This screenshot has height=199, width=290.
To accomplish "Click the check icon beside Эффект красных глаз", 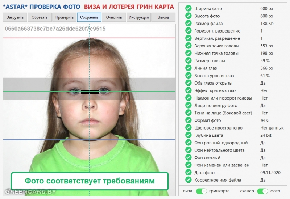I will (188, 90).
